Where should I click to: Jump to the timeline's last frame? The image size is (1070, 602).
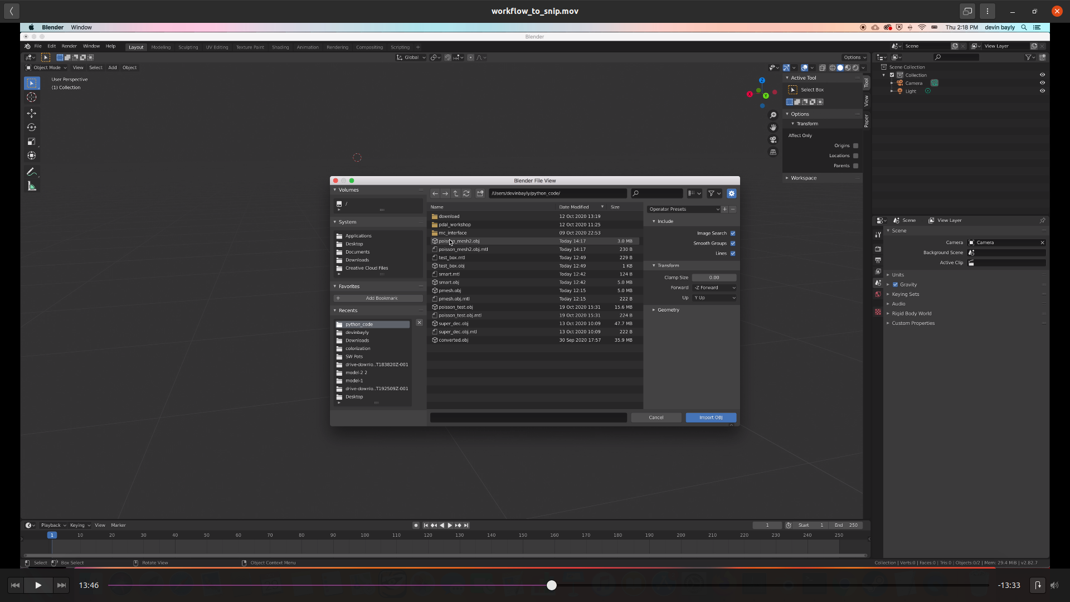pyautogui.click(x=466, y=525)
